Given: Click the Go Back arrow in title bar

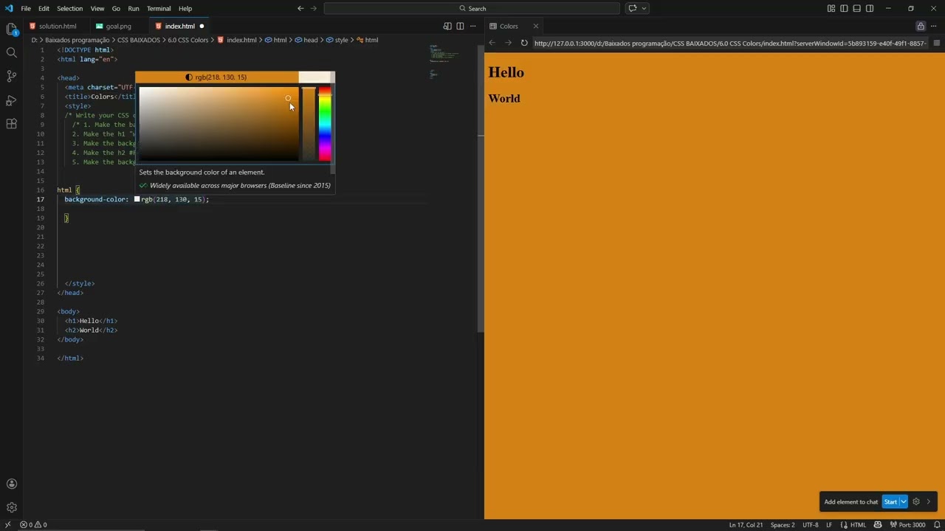Looking at the screenshot, I should (300, 9).
